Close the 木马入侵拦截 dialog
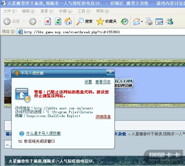The width and height of the screenshot is (185, 166). click(x=110, y=72)
